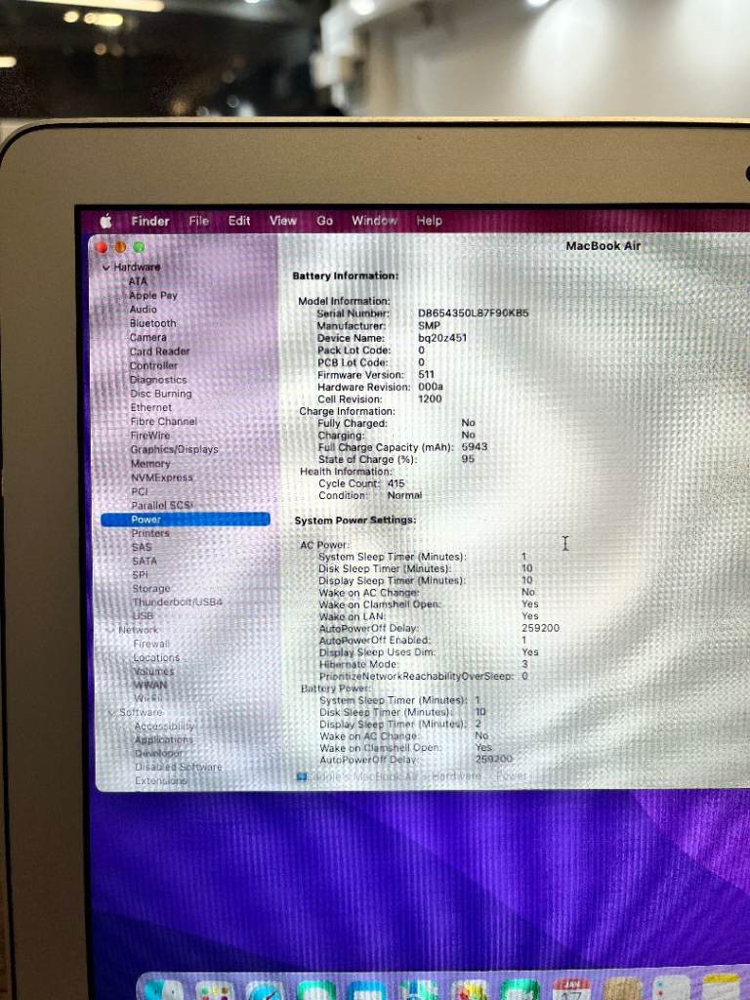Open the Window menu

pos(374,221)
